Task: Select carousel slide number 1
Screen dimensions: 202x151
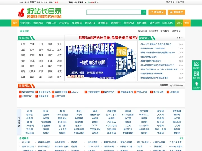Action: click(x=69, y=77)
